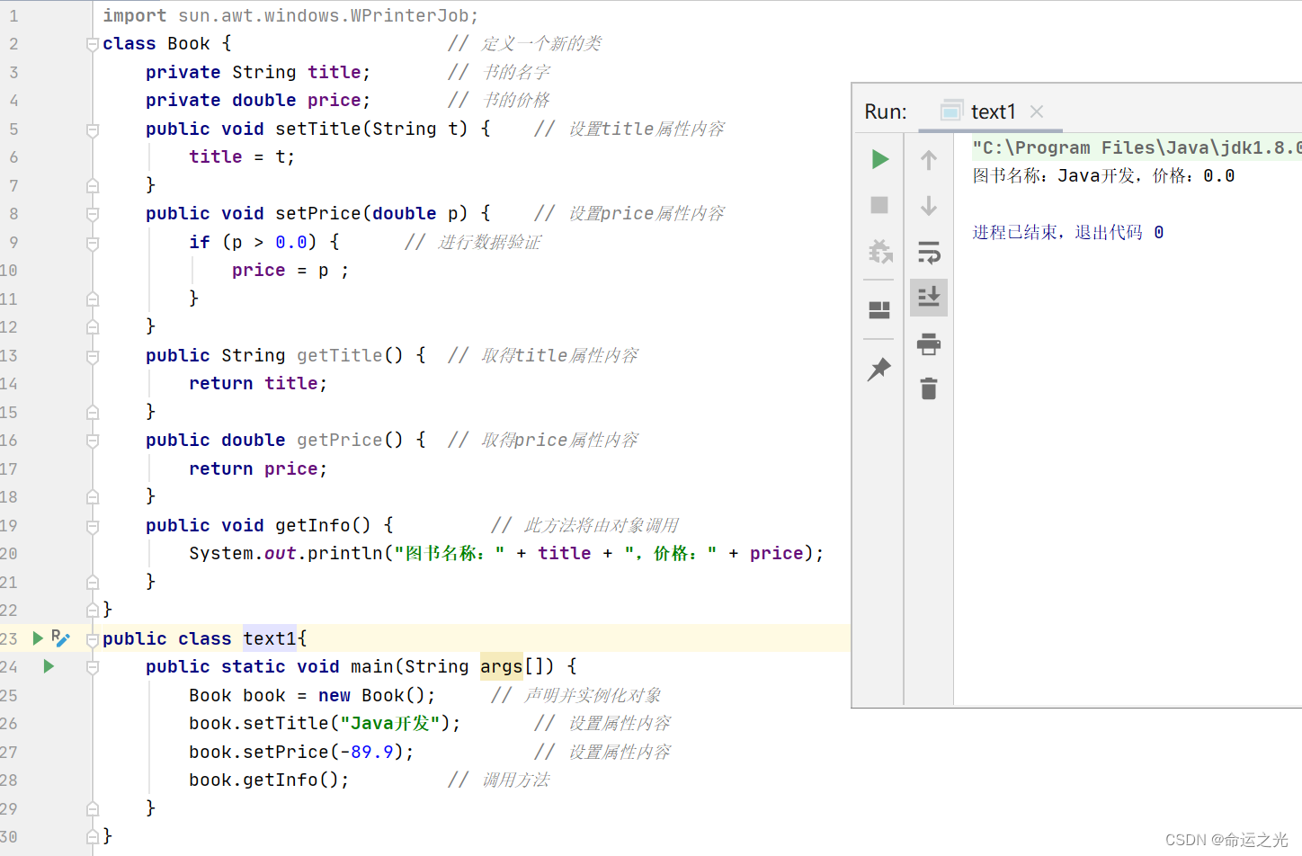Image resolution: width=1302 pixels, height=856 pixels.
Task: Click the comment '此方法将由对象调用' on line 19
Action: pyautogui.click(x=602, y=525)
